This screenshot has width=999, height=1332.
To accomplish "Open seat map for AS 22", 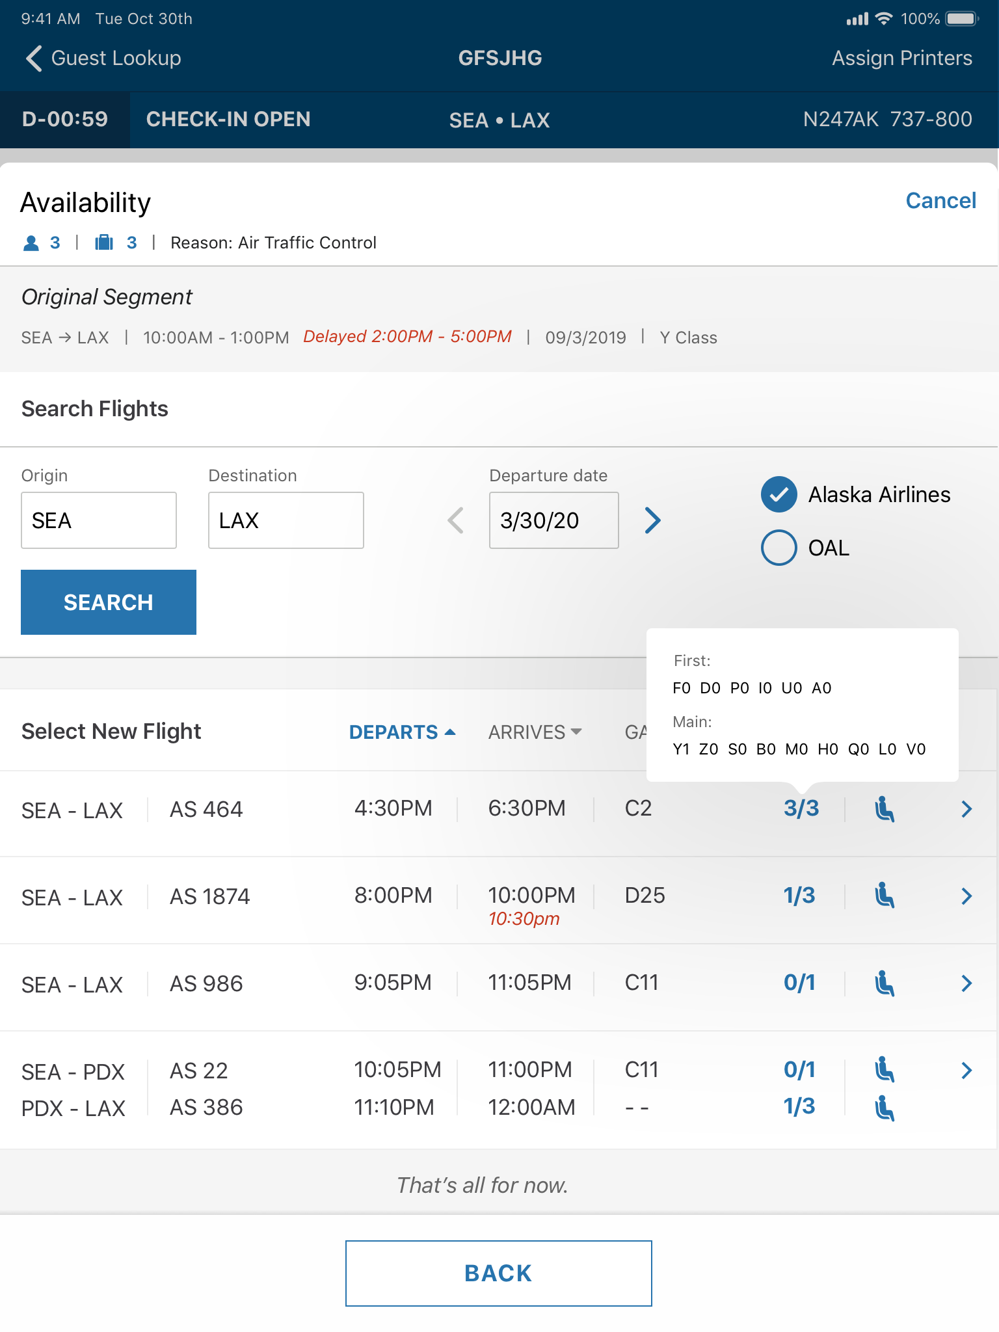I will (884, 1070).
